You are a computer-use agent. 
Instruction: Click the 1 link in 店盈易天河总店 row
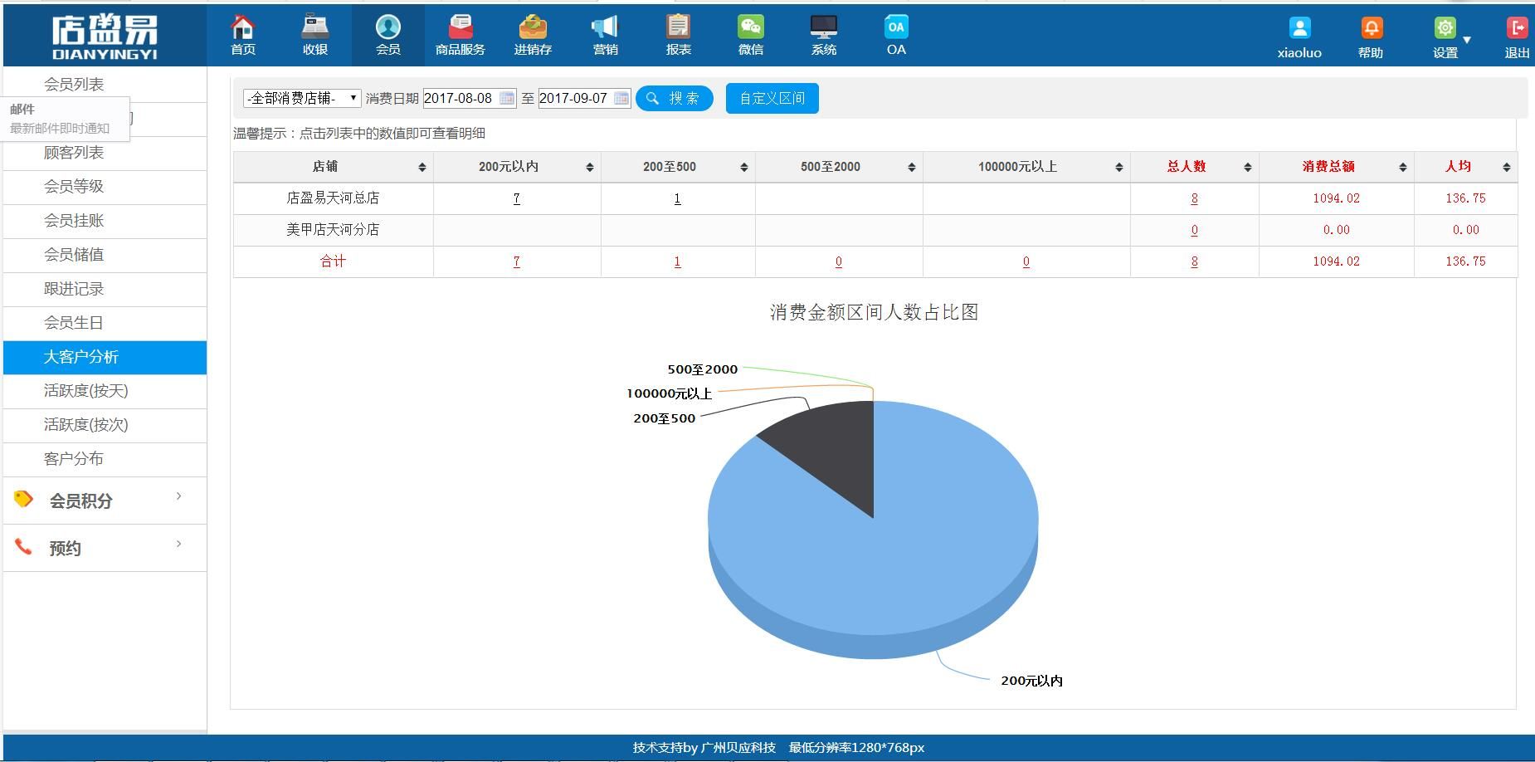click(677, 198)
